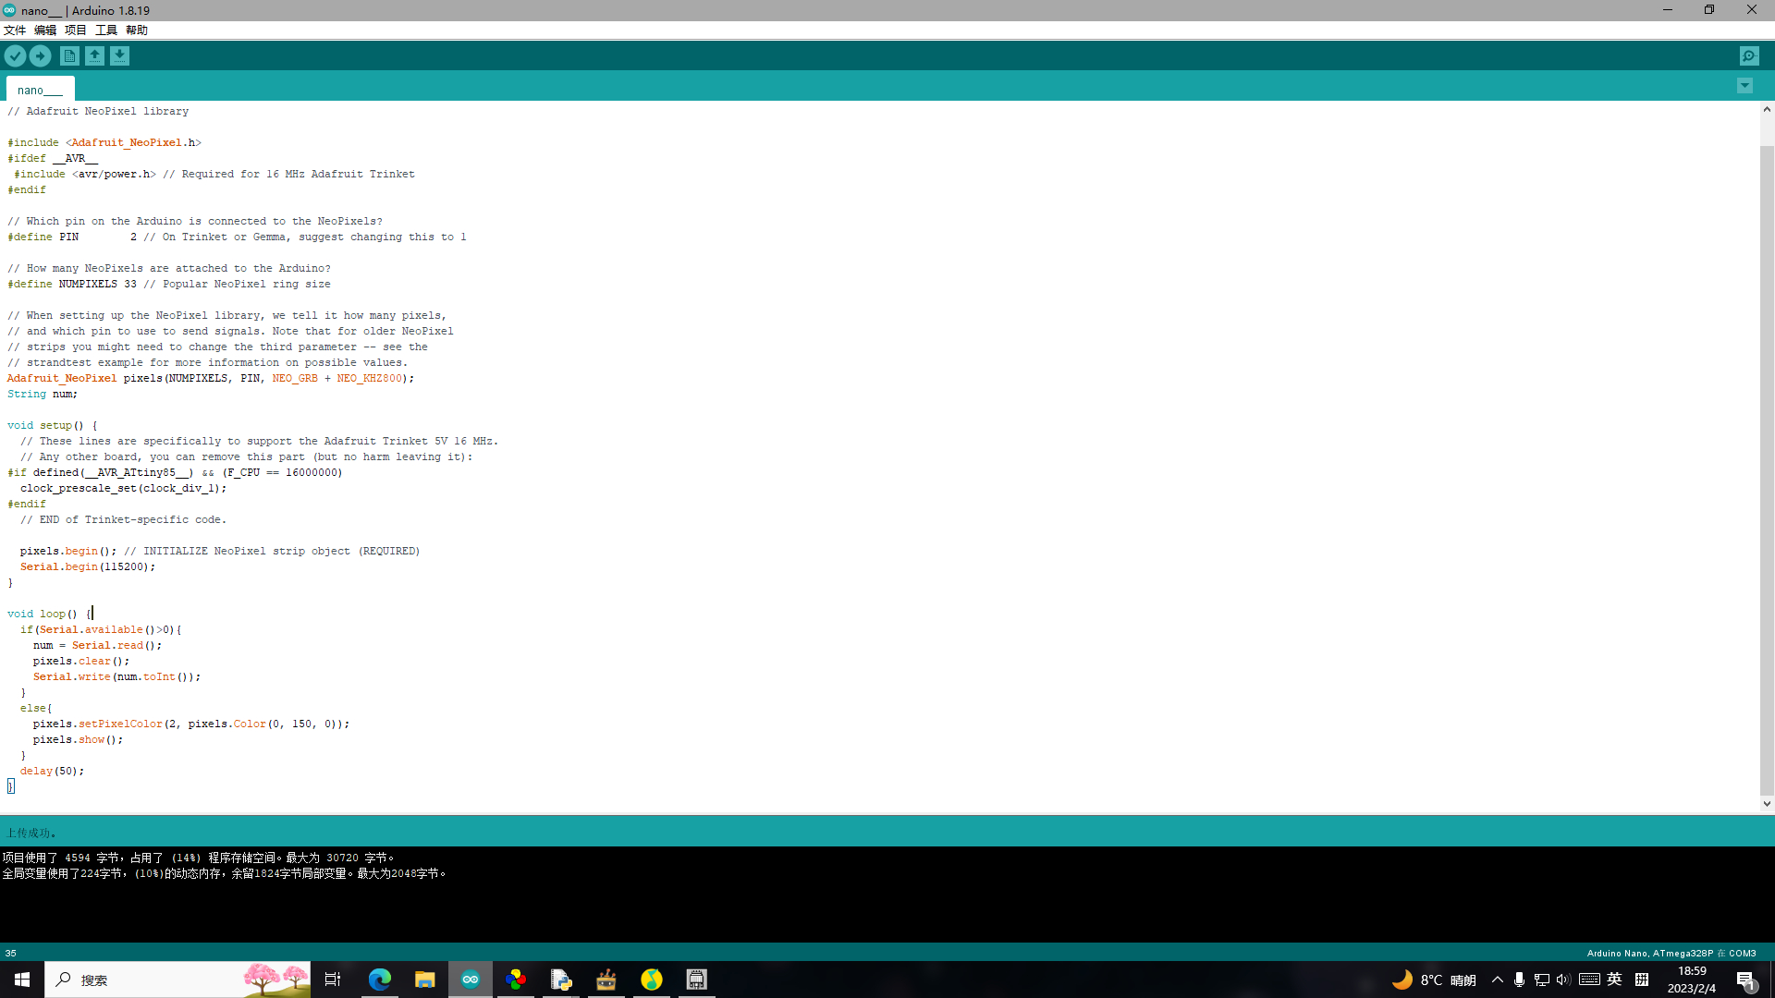This screenshot has height=998, width=1775.
Task: Open the clock showing 18:59 2023/2/4
Action: [1692, 980]
